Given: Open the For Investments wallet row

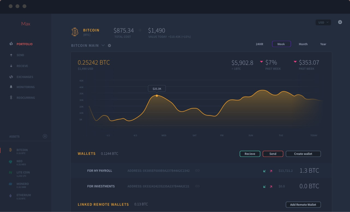Looking at the screenshot, I should click(x=201, y=186).
